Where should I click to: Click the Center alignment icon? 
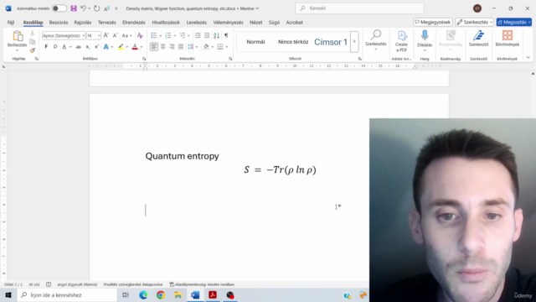point(163,47)
